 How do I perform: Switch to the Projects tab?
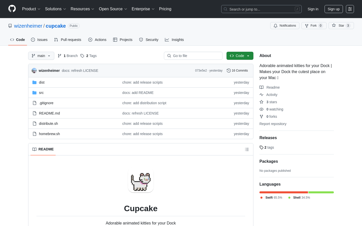[x=123, y=40]
